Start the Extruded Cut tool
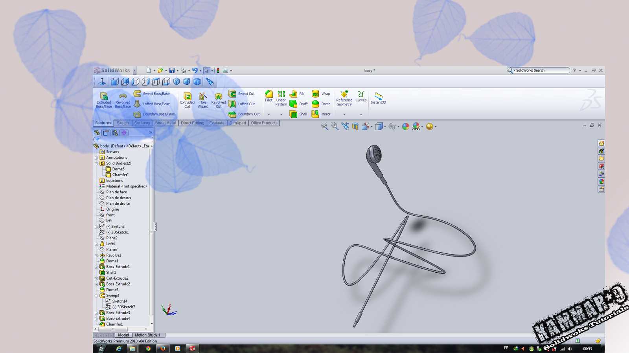 coord(187,100)
